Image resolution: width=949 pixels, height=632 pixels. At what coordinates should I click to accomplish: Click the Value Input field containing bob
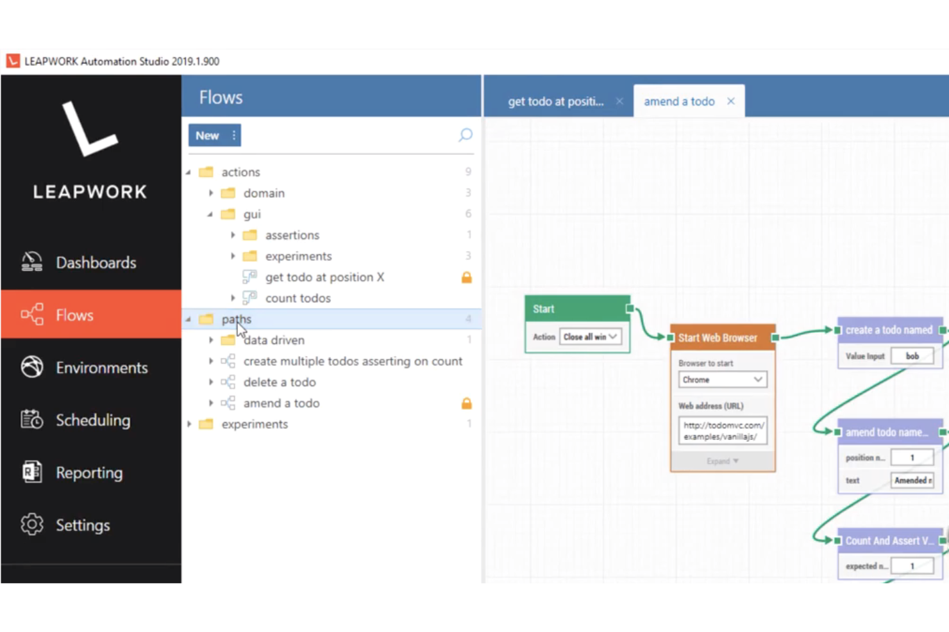912,356
